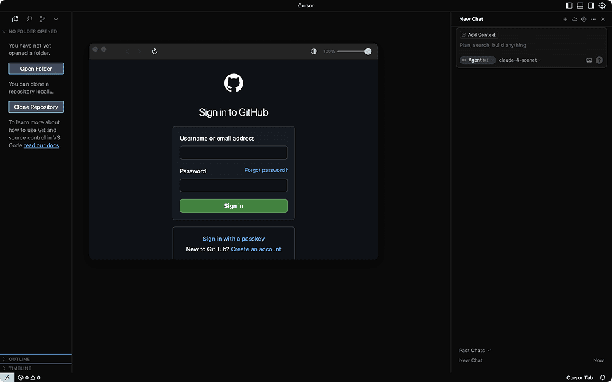Open the New Chat past chat entry
The image size is (612, 382).
click(x=531, y=360)
